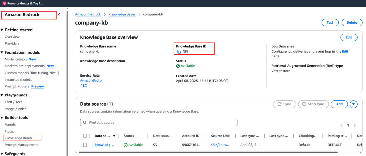Open Model catalog in the sidebar

(14, 59)
